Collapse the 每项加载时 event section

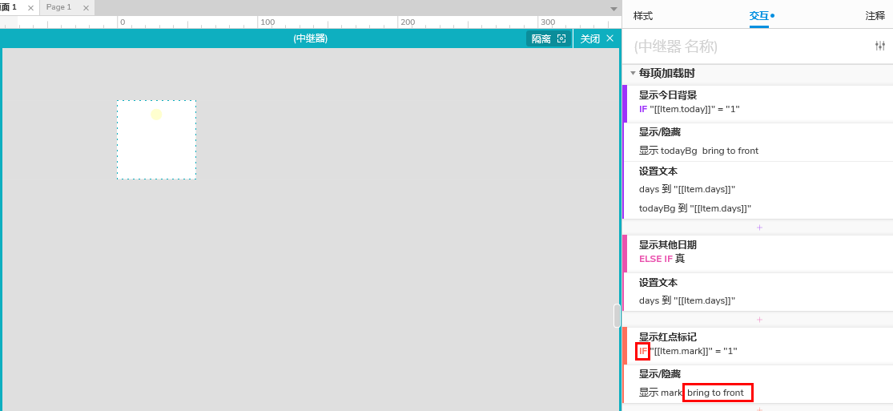(632, 74)
